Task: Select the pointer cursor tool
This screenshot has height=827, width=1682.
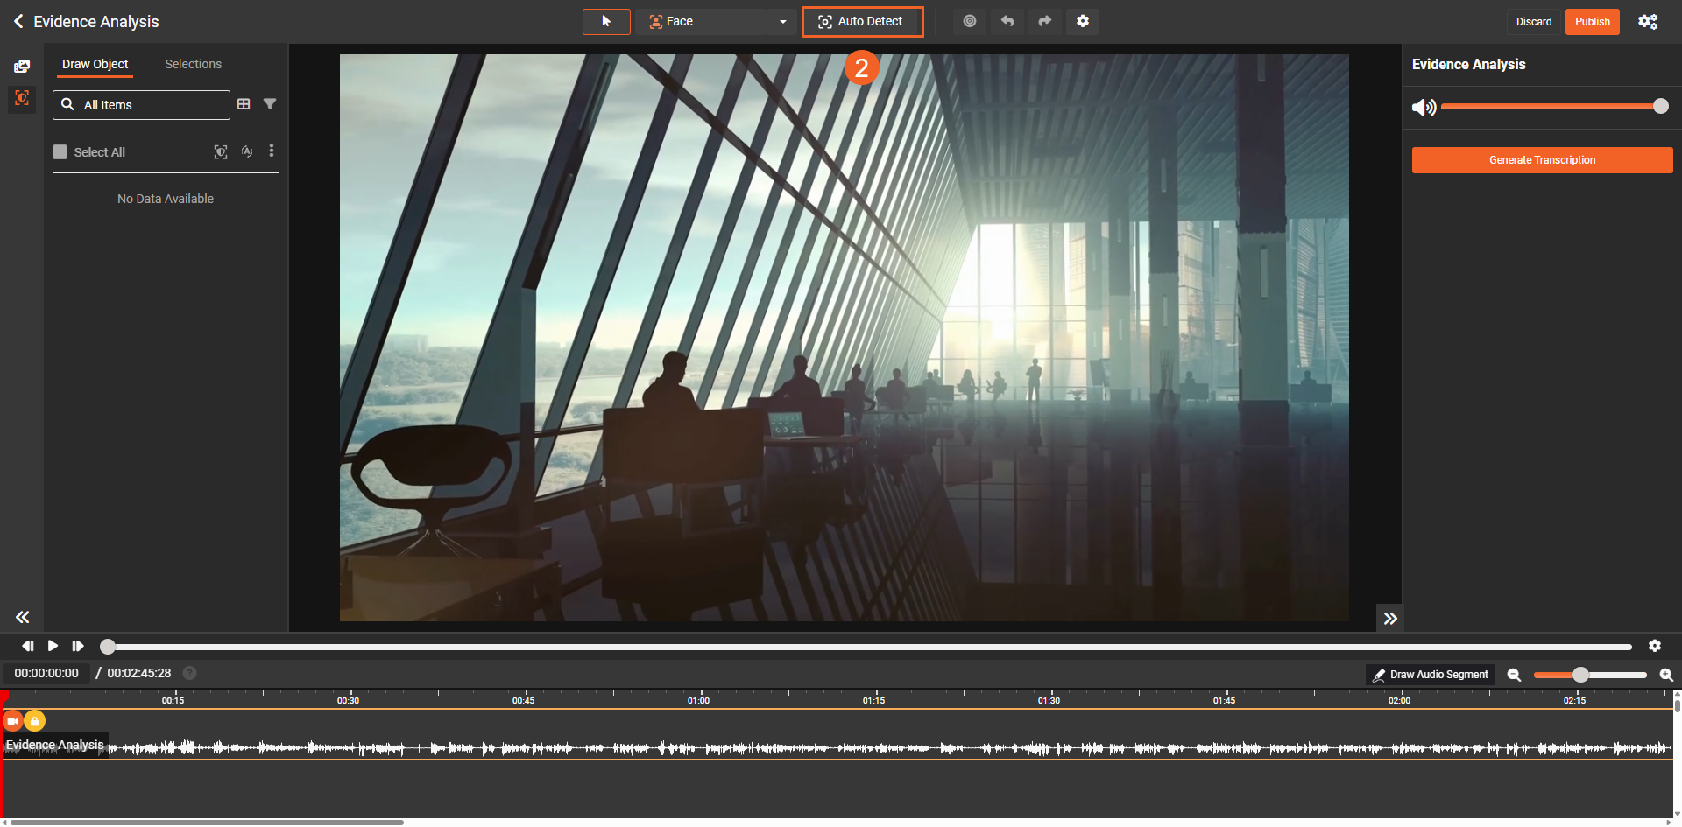Action: click(606, 21)
